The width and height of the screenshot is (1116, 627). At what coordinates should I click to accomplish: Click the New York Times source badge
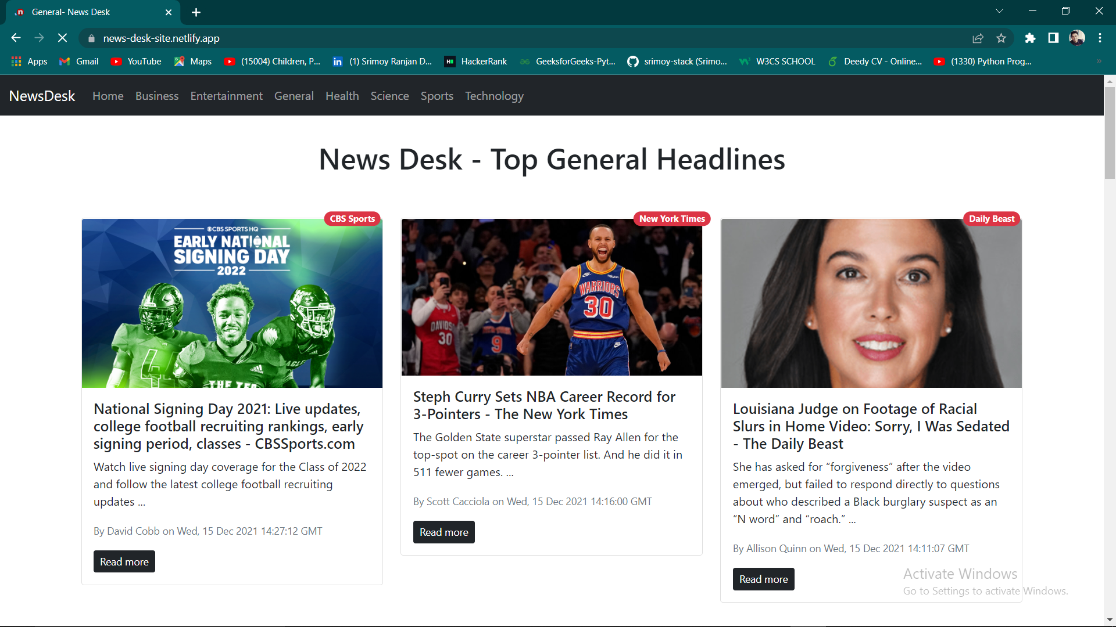[x=672, y=219]
